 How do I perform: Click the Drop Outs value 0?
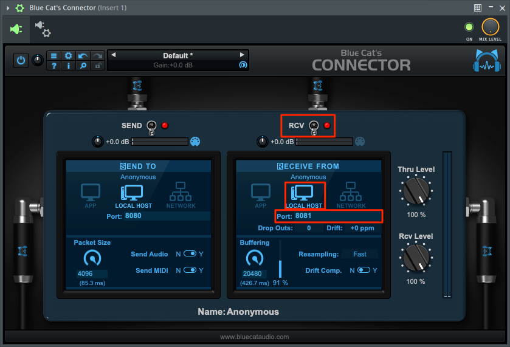pyautogui.click(x=309, y=228)
